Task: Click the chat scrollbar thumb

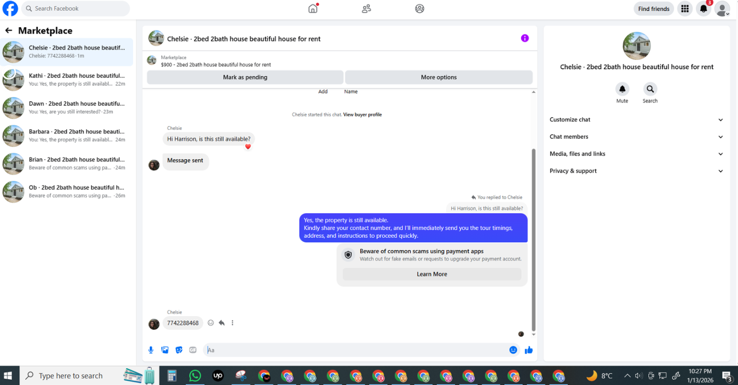Action: 534,239
